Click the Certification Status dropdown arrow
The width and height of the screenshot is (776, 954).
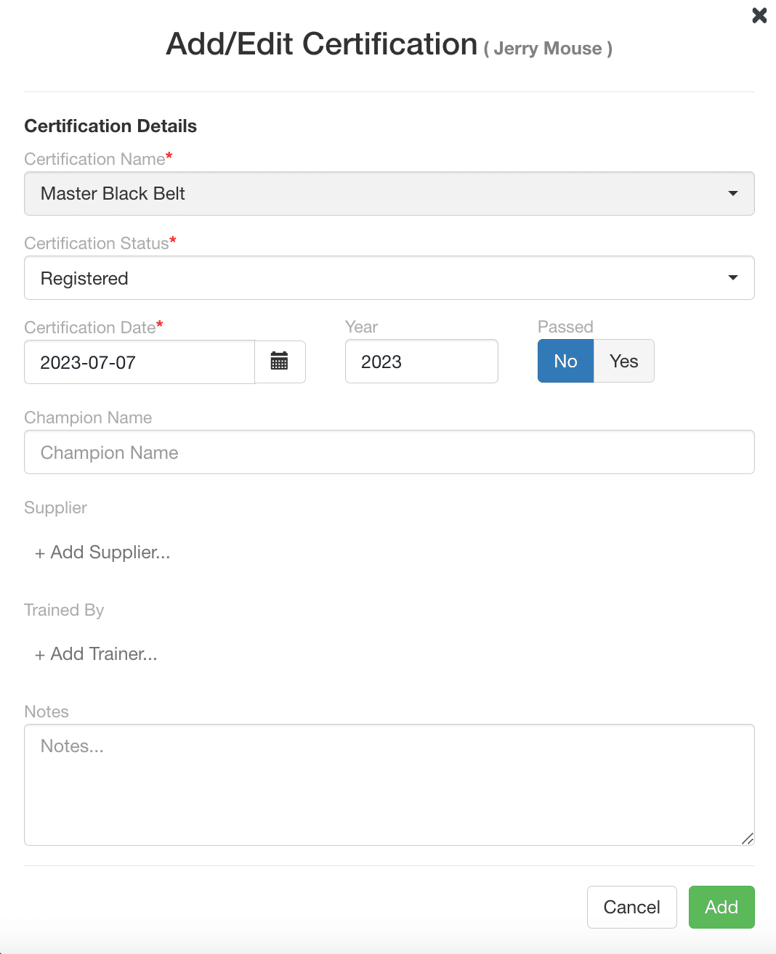(x=733, y=278)
